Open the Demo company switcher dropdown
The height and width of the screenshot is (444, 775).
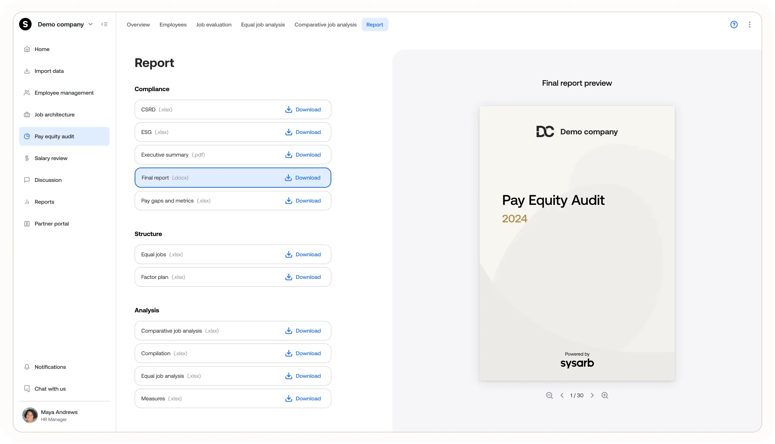pyautogui.click(x=91, y=24)
